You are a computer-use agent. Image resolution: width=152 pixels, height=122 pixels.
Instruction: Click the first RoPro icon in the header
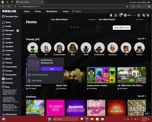point(143,16)
